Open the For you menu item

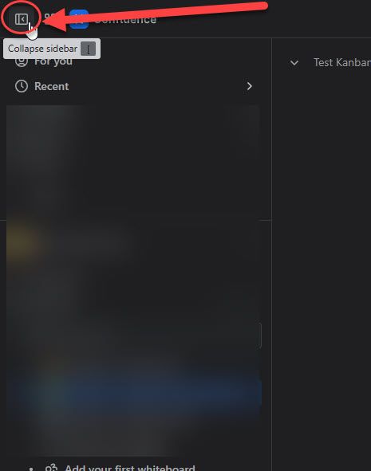coord(53,61)
